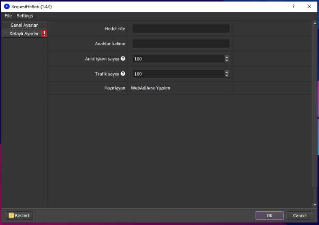
Task: Click the scrollbar up arrow
Action: point(315,23)
